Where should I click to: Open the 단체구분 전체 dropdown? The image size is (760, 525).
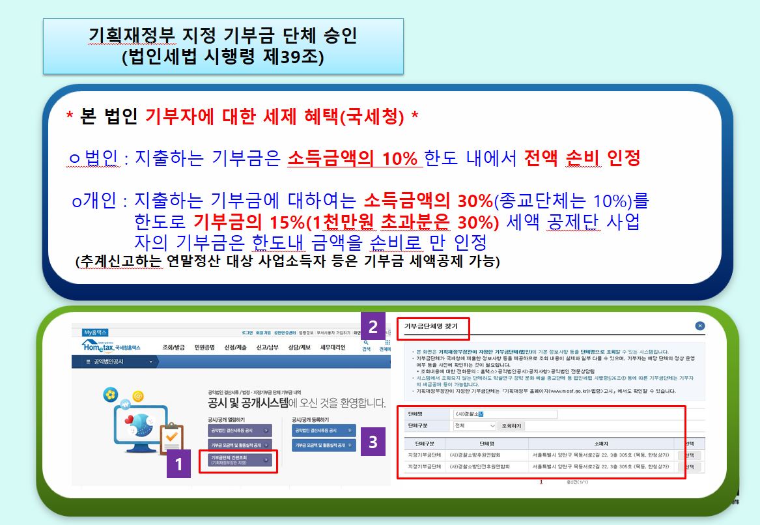475,425
